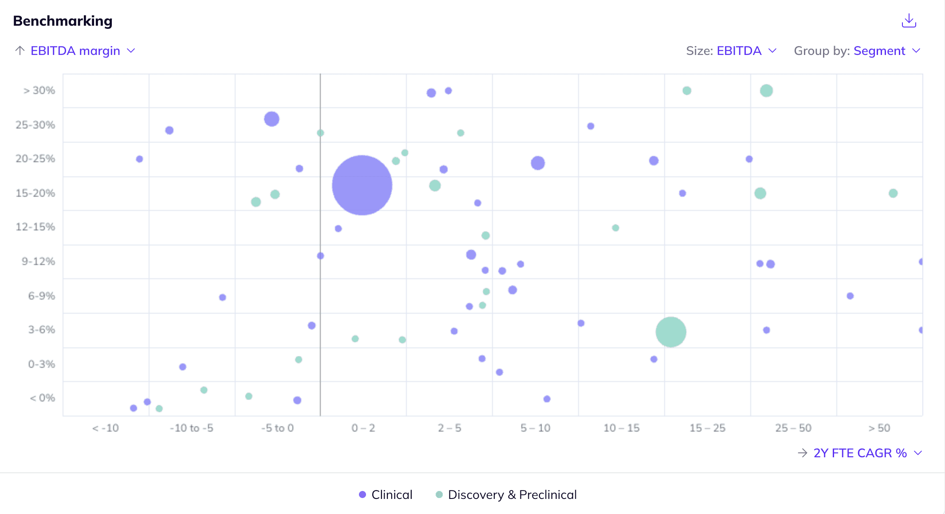Click the large green bubble in >30% row
The image size is (945, 514).
766,91
